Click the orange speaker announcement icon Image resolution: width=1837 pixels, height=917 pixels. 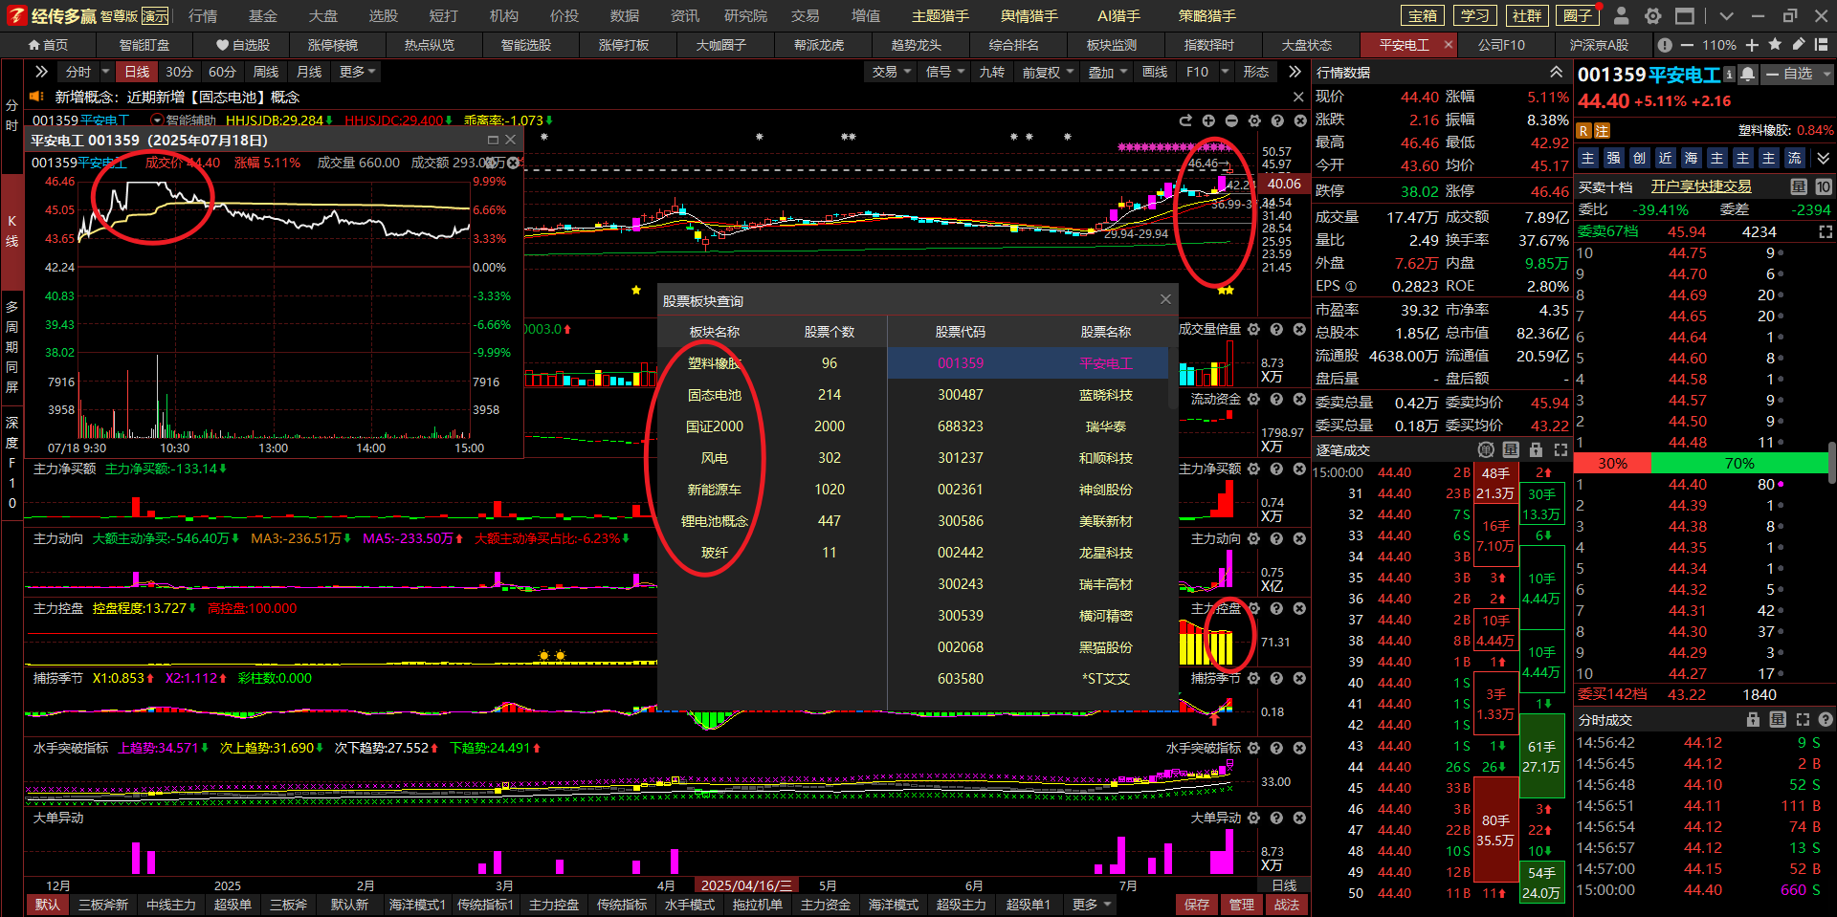click(x=37, y=97)
